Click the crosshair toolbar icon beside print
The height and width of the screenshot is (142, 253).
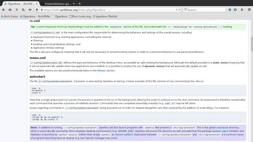pos(17,10)
